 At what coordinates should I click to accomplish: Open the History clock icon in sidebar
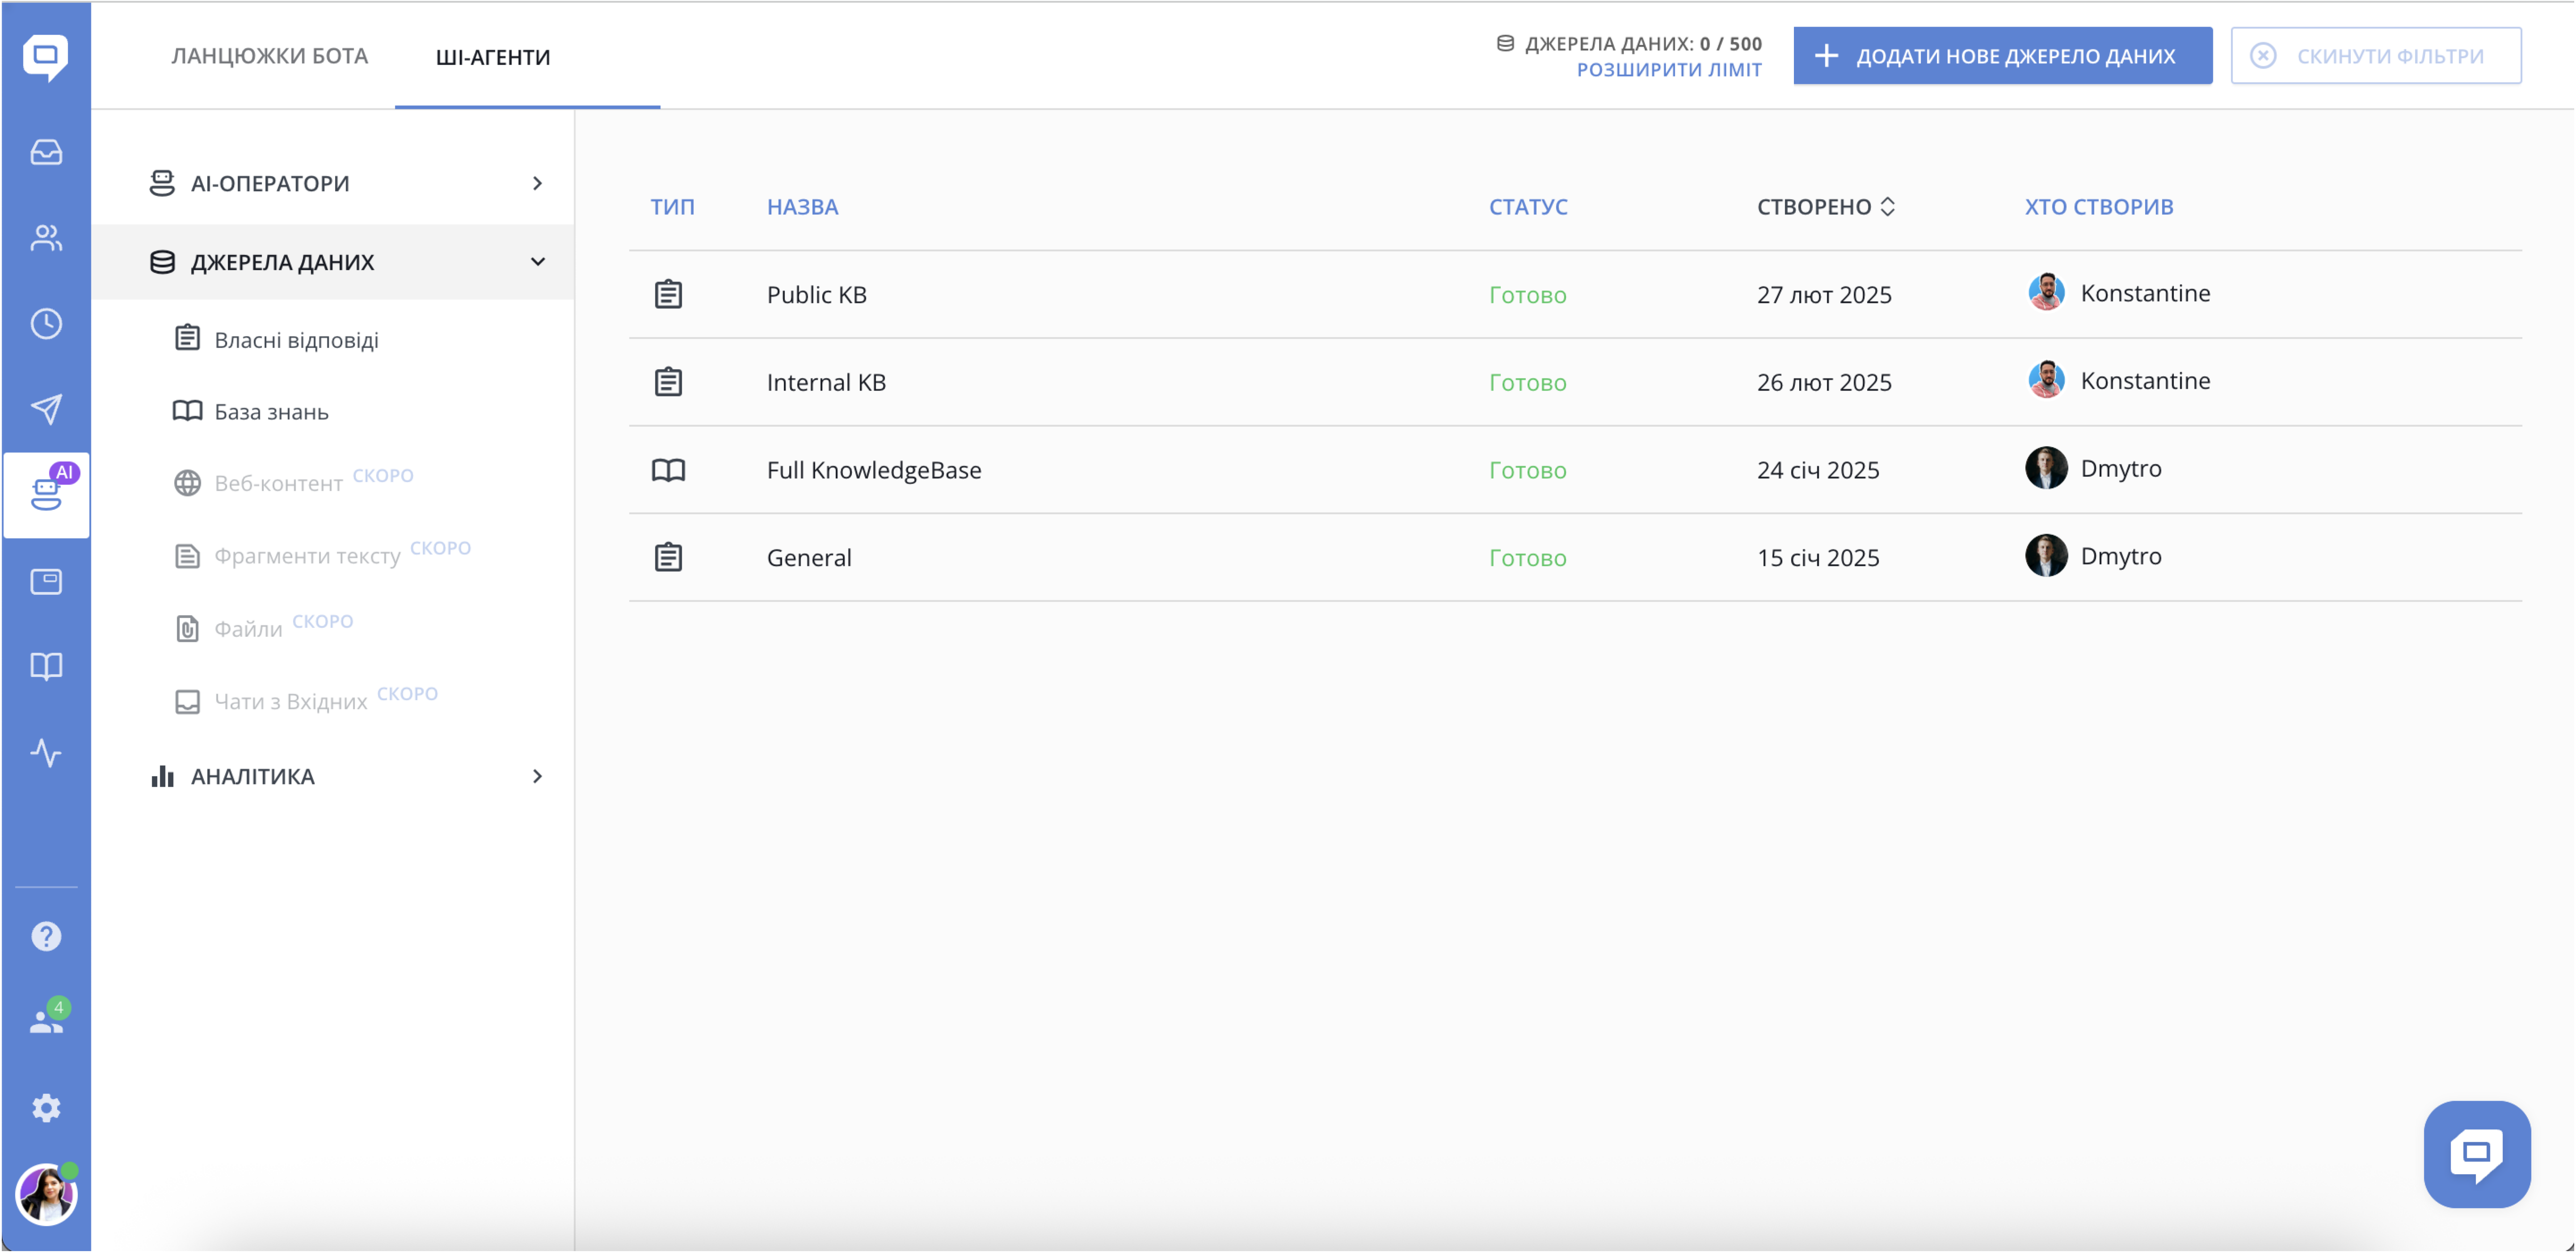(46, 324)
